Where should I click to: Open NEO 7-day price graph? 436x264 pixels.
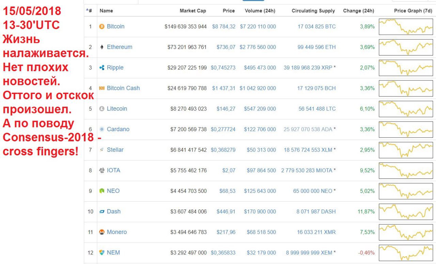406,191
